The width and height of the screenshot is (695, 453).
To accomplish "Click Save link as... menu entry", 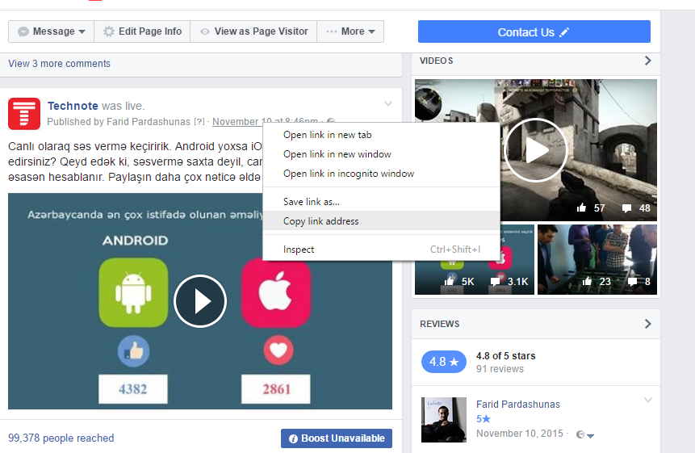I will pyautogui.click(x=311, y=202).
